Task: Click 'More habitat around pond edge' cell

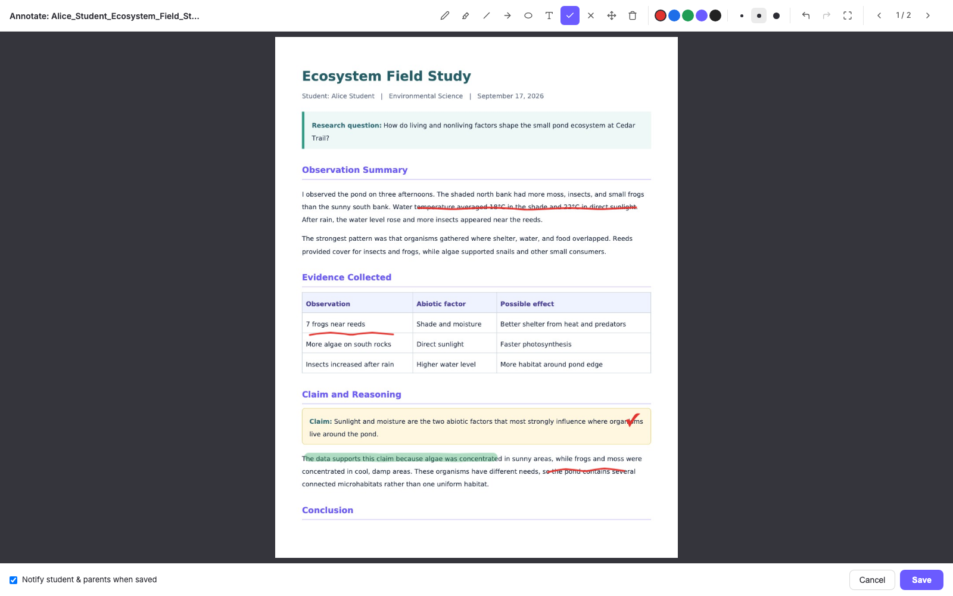Action: [x=574, y=364]
